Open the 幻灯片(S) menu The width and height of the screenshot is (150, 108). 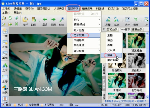(113, 9)
